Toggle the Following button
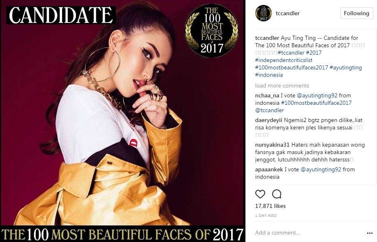 click(356, 13)
